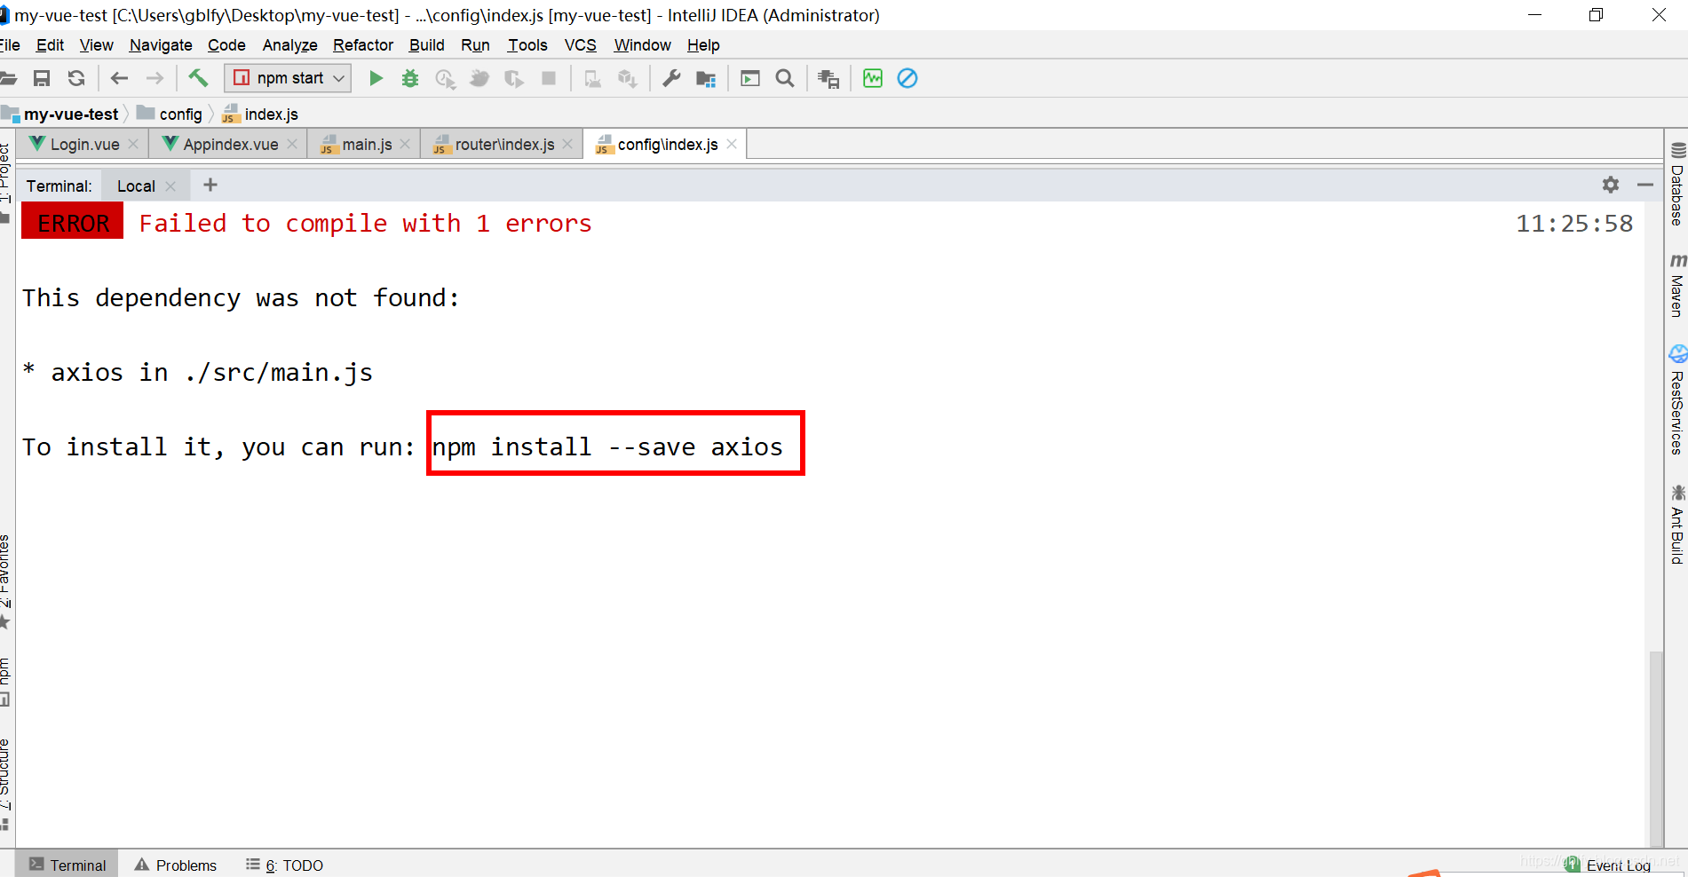1688x877 pixels.
Task: Select the Local terminal tab
Action: (136, 186)
